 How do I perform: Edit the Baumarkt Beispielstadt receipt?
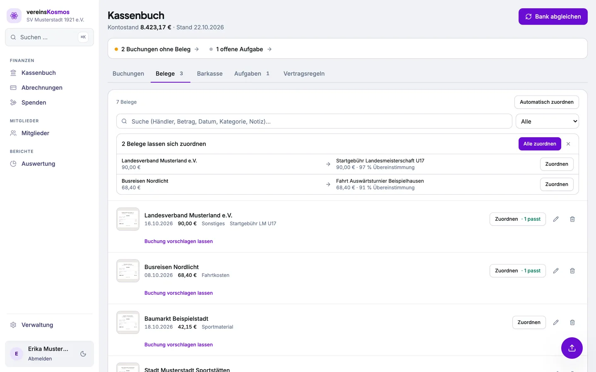pos(556,322)
